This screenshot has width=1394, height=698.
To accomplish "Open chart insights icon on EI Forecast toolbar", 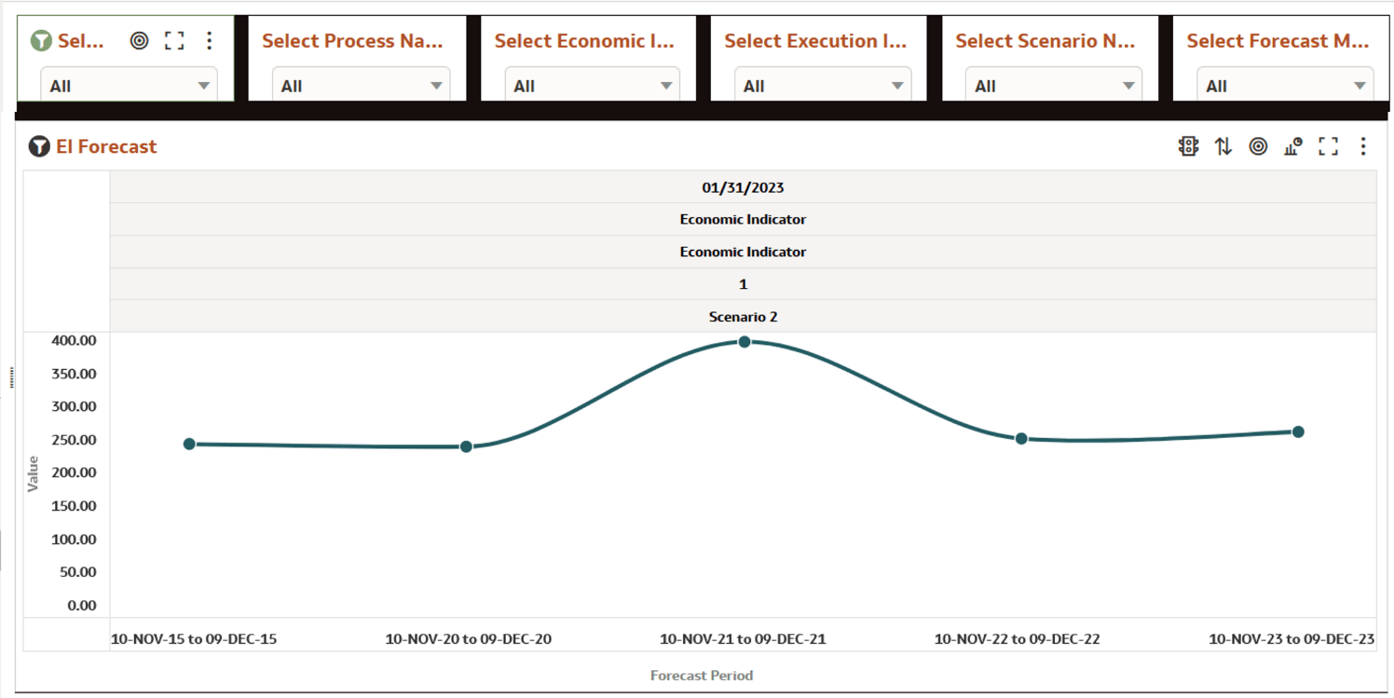I will pos(1292,146).
